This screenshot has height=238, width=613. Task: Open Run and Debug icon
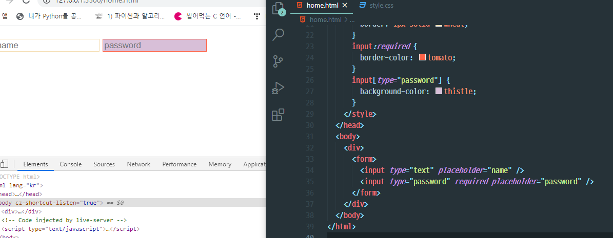(278, 88)
